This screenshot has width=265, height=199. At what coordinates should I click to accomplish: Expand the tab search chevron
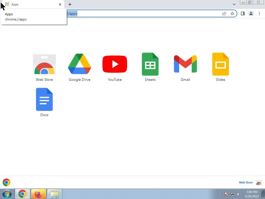click(x=234, y=4)
